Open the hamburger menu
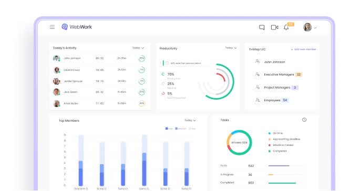This screenshot has height=191, width=350. [x=52, y=27]
